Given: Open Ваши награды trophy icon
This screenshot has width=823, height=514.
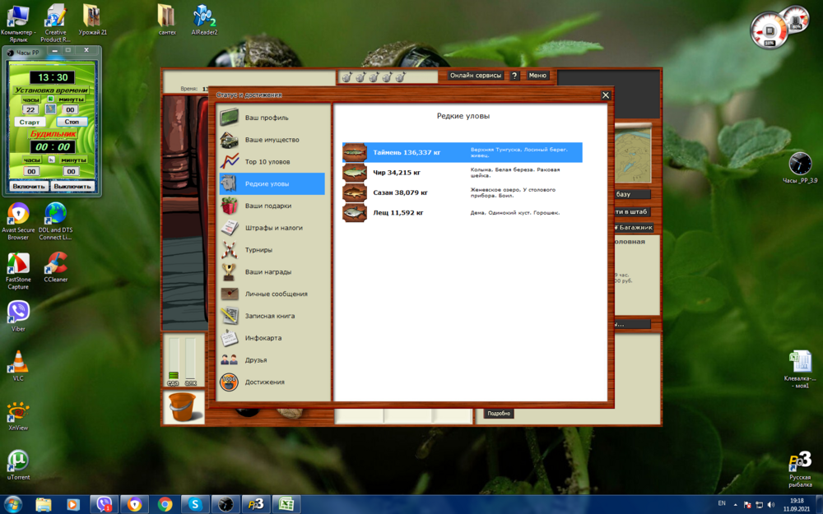Looking at the screenshot, I should tap(230, 271).
